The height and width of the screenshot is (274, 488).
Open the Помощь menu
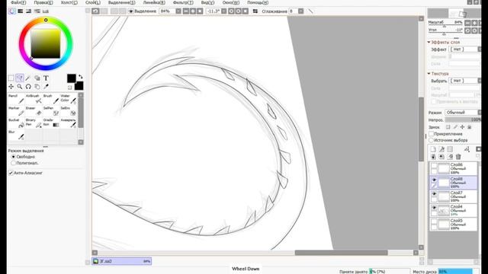tap(258, 2)
